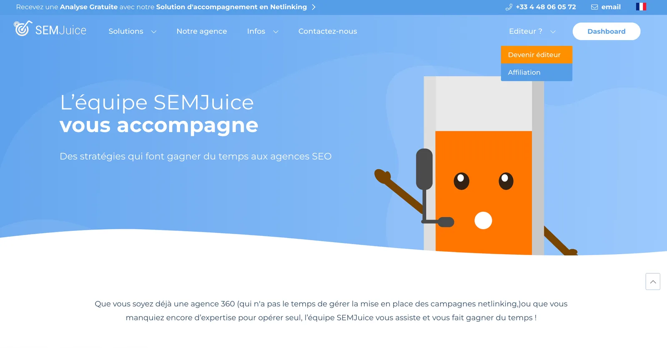
Task: Select Affiliation from dropdown
Action: click(x=537, y=72)
